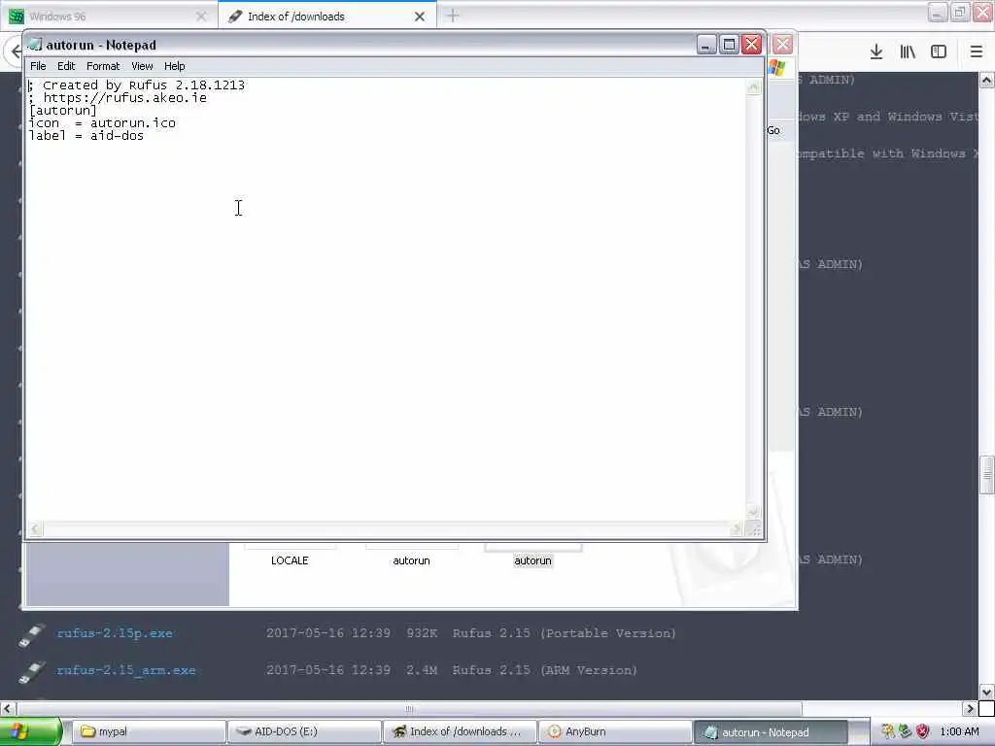Click the [autorun] line in Notepad

[63, 111]
